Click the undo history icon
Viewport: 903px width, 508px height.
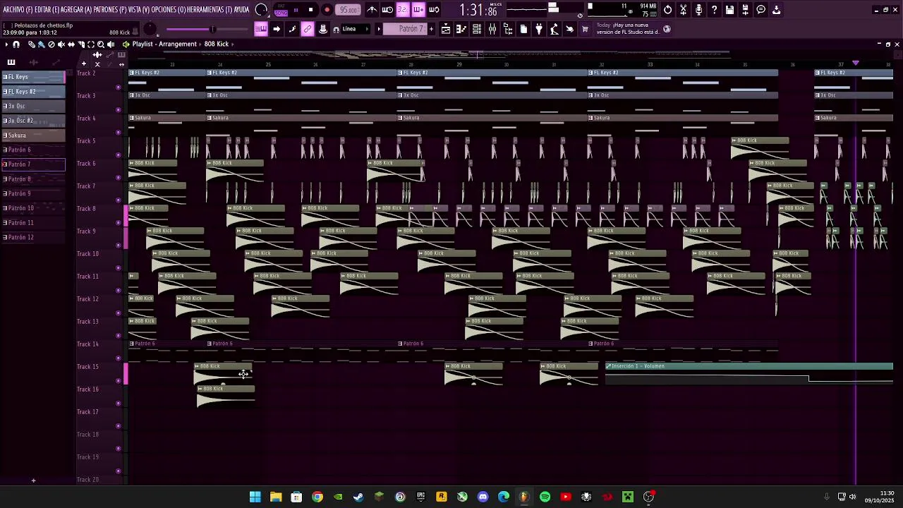(x=668, y=10)
